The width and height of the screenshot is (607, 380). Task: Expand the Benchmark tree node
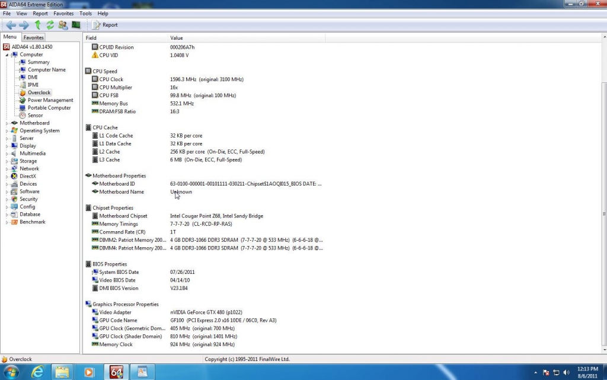[8, 222]
